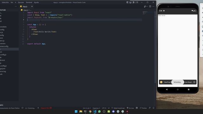Tap the emulator Back navigation button

(167, 89)
